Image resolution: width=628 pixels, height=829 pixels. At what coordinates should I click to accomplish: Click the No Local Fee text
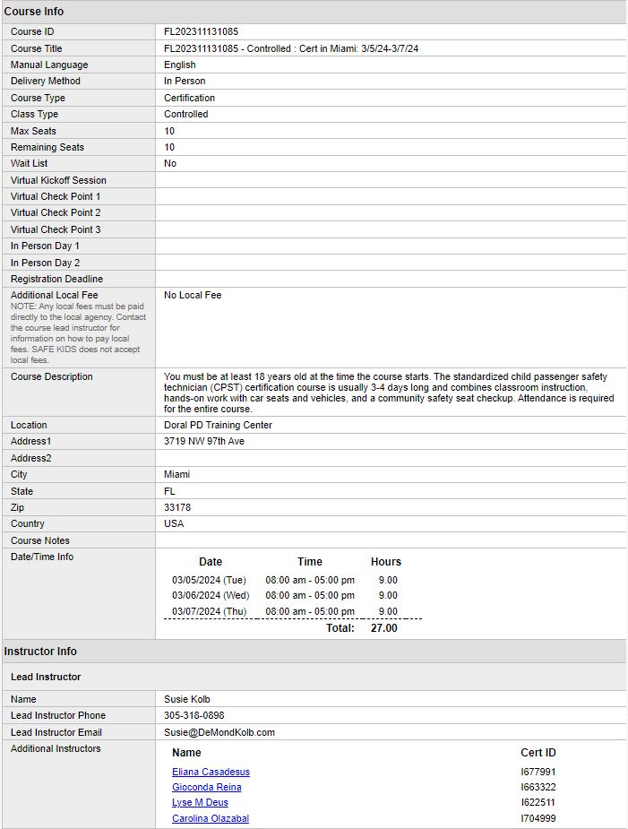(x=193, y=295)
